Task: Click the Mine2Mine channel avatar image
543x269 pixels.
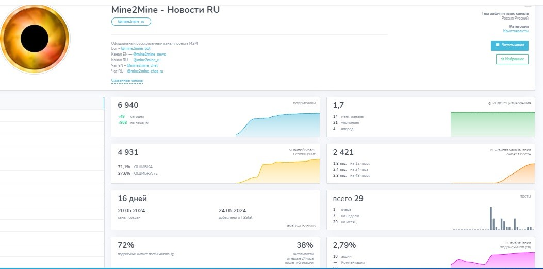Action: coord(35,39)
